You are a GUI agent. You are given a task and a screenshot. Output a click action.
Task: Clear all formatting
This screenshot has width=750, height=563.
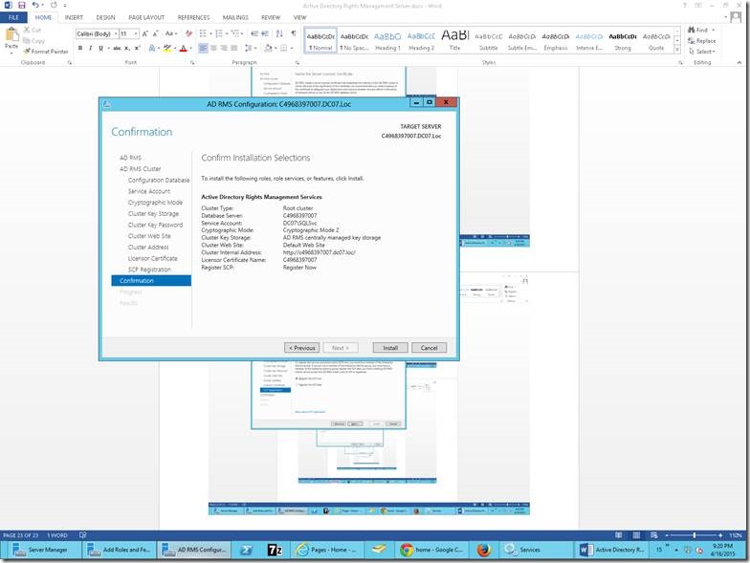pos(189,34)
